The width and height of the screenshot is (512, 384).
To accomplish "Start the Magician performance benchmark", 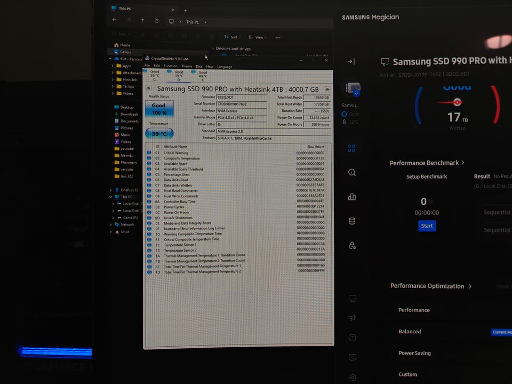I will click(427, 226).
